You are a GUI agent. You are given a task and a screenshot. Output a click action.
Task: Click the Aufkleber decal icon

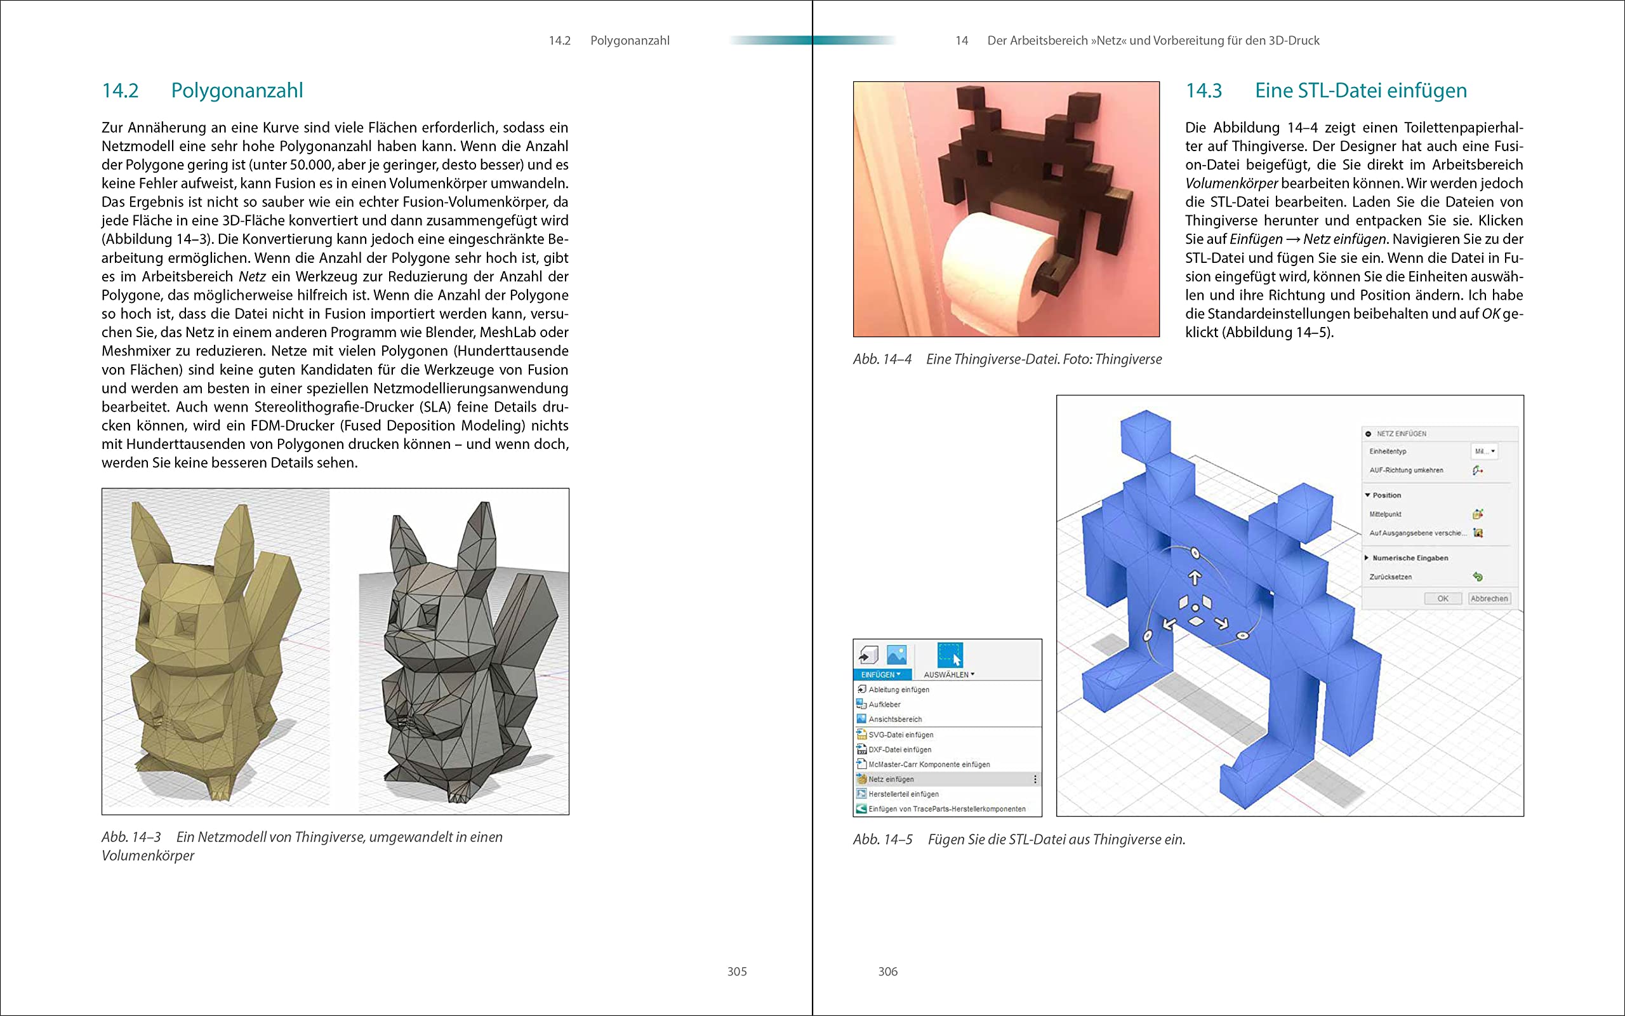861,704
